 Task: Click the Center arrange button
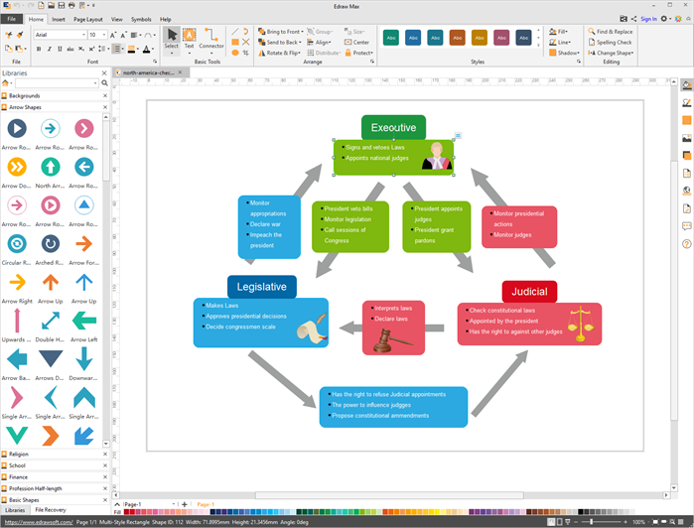click(x=356, y=42)
